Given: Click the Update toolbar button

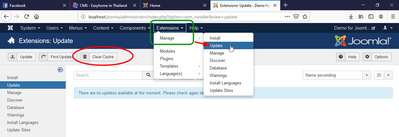Looking at the screenshot, I should coord(22,57).
